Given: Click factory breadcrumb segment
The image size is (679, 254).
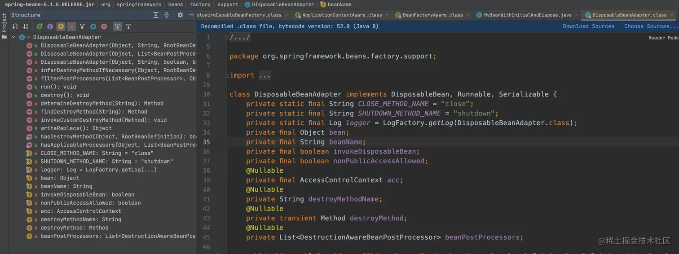Looking at the screenshot, I should click(200, 4).
